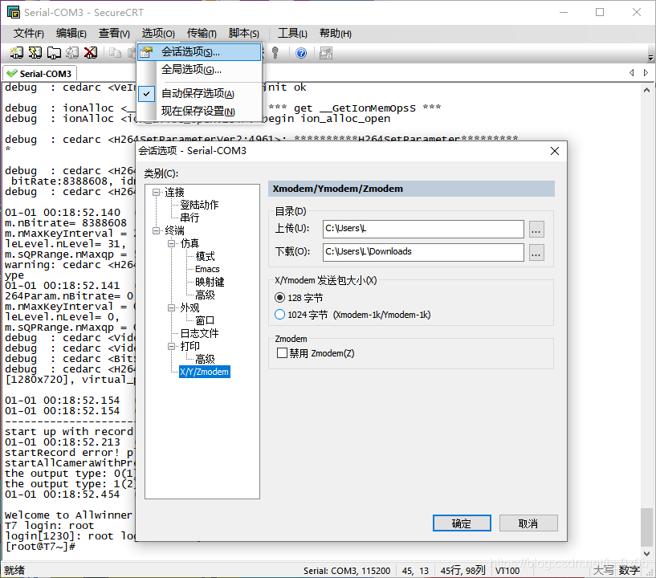Click the Connect toolbar icon

point(17,53)
